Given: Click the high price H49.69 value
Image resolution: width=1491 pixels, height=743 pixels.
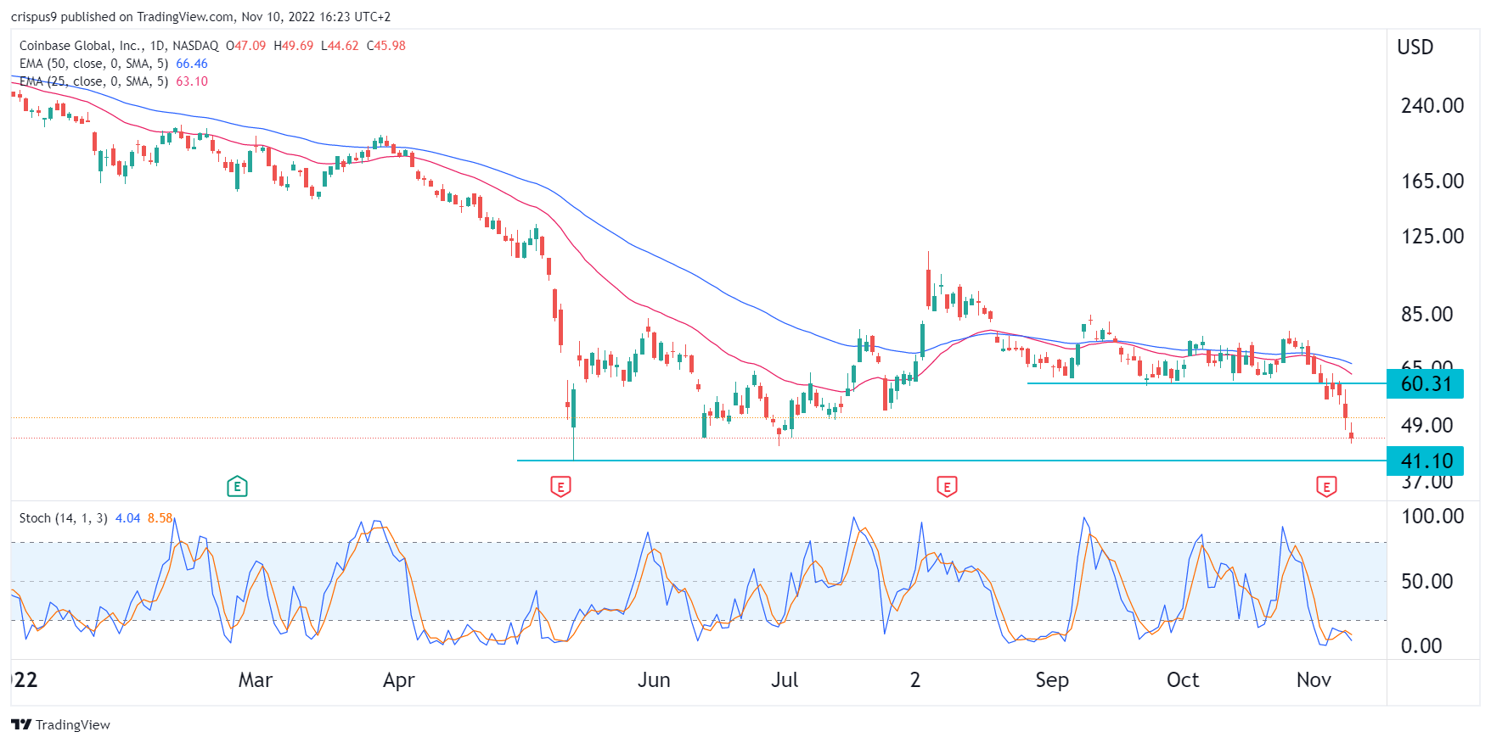Looking at the screenshot, I should tap(294, 46).
